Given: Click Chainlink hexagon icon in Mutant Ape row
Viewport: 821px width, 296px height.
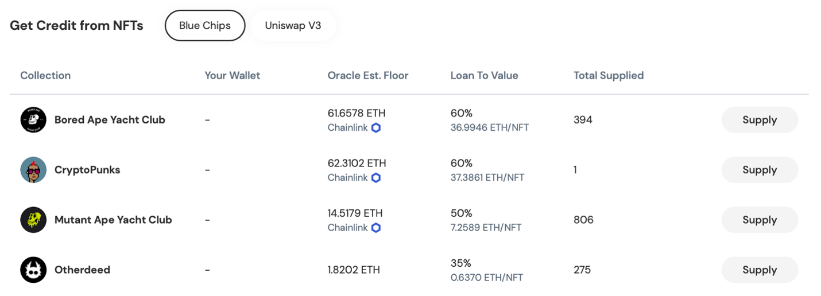Looking at the screenshot, I should tap(376, 228).
